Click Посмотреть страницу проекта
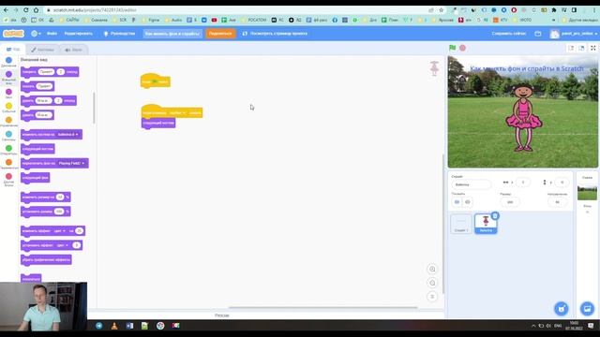 pyautogui.click(x=275, y=34)
